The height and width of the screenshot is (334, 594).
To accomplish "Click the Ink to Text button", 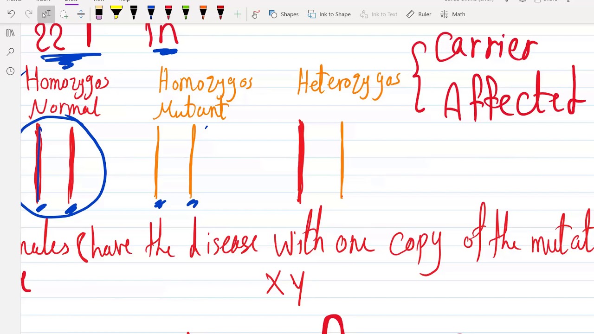I will tap(379, 14).
